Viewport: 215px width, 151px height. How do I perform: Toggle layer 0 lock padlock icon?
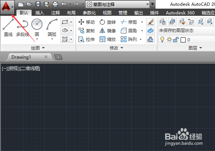coord(176,40)
